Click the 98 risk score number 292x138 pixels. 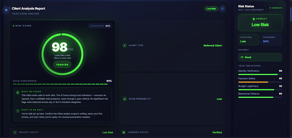point(59,47)
